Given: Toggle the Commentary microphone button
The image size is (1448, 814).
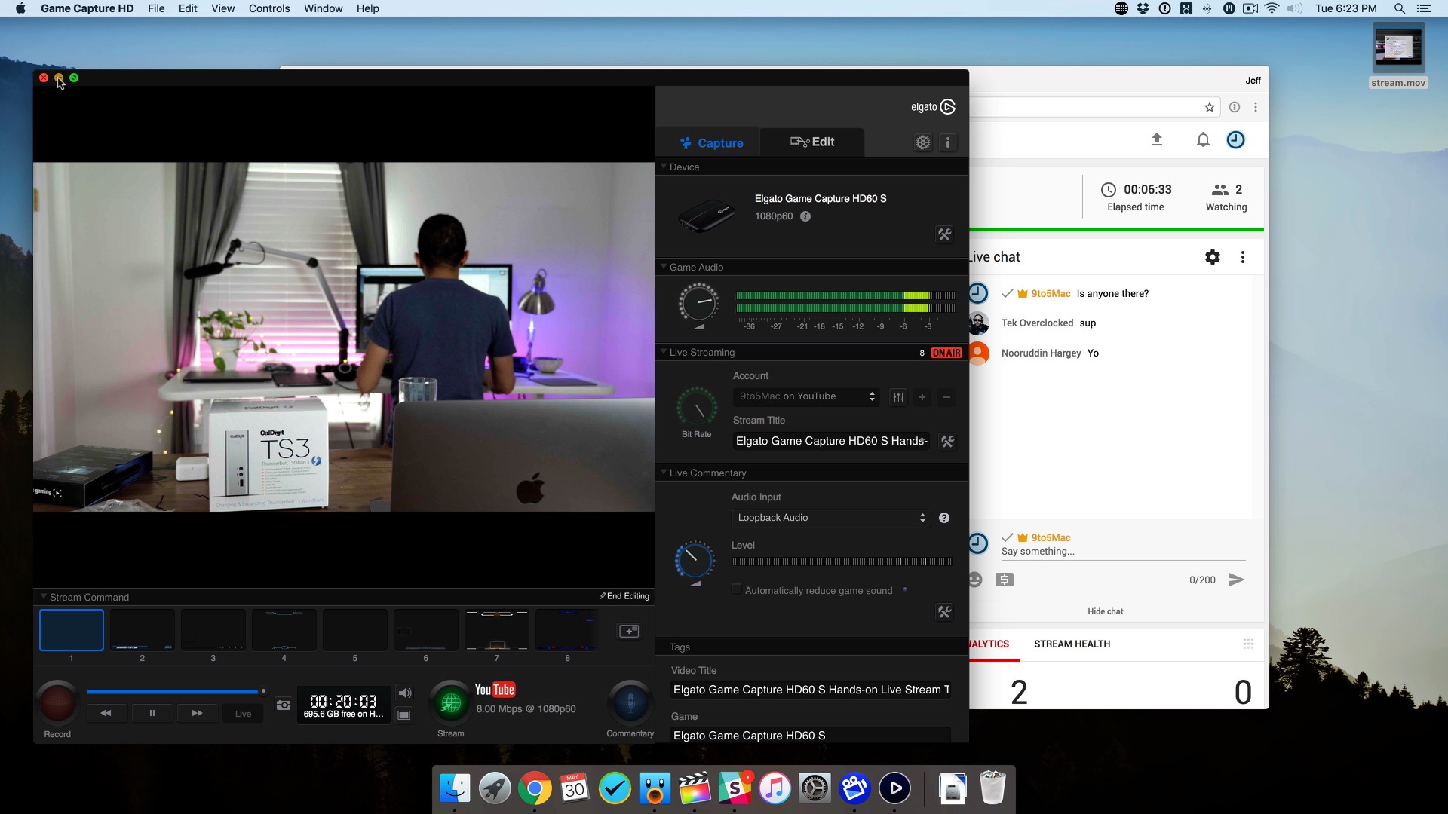Looking at the screenshot, I should [x=630, y=702].
